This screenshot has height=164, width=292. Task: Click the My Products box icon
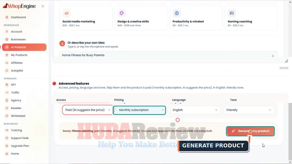coord(7,55)
